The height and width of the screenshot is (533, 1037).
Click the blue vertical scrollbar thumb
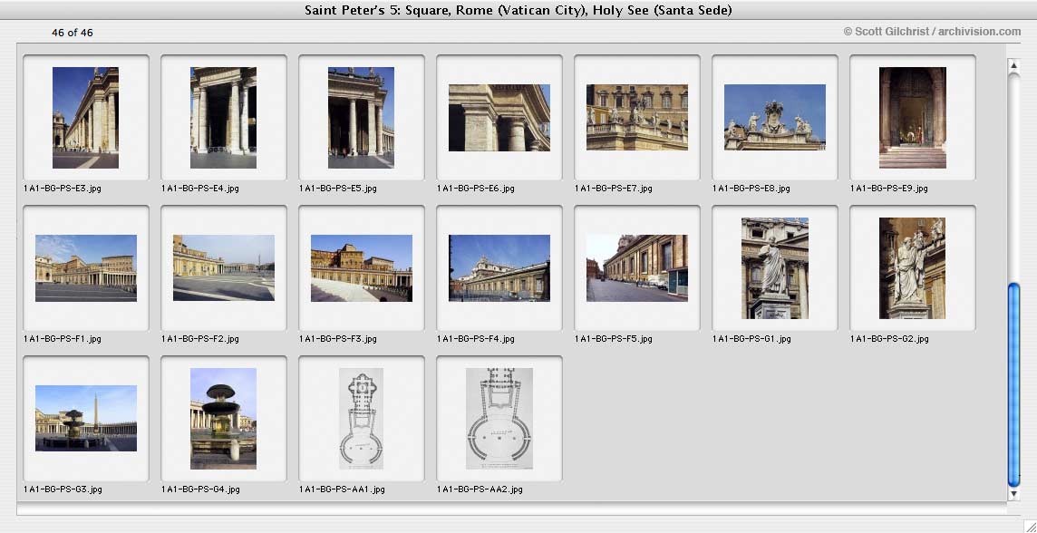point(1013,385)
